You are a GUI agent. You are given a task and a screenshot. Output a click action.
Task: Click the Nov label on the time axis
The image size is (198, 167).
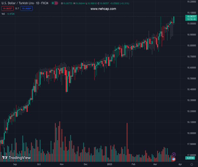coord(62,164)
